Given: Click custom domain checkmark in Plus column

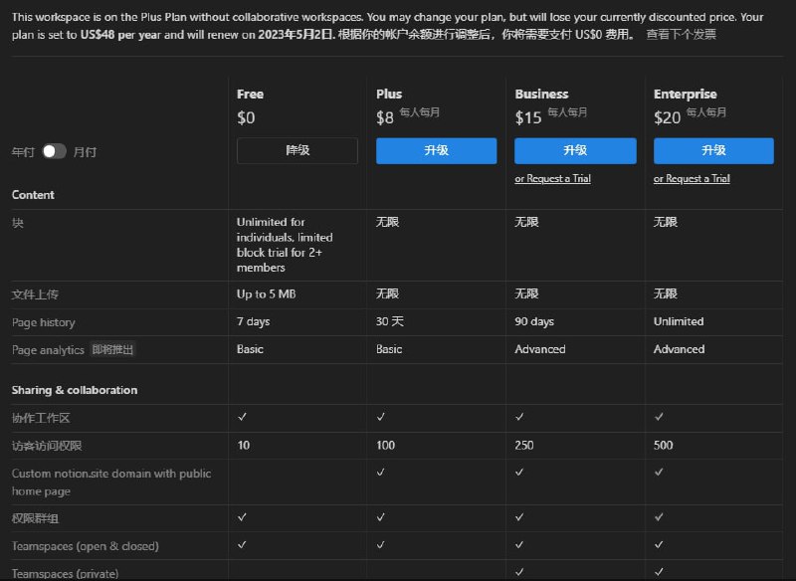Looking at the screenshot, I should [381, 473].
